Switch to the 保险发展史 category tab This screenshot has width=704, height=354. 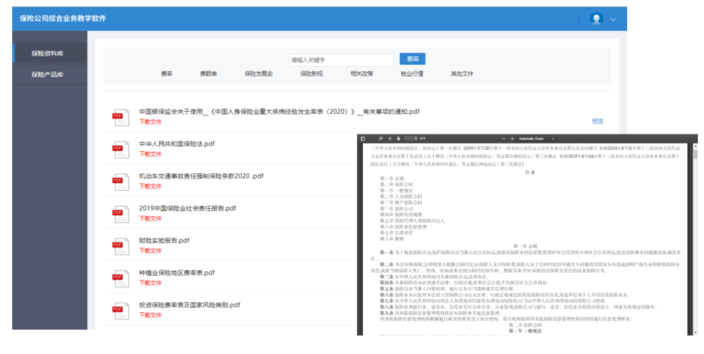258,74
